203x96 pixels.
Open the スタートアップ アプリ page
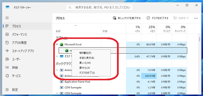pos(27,51)
